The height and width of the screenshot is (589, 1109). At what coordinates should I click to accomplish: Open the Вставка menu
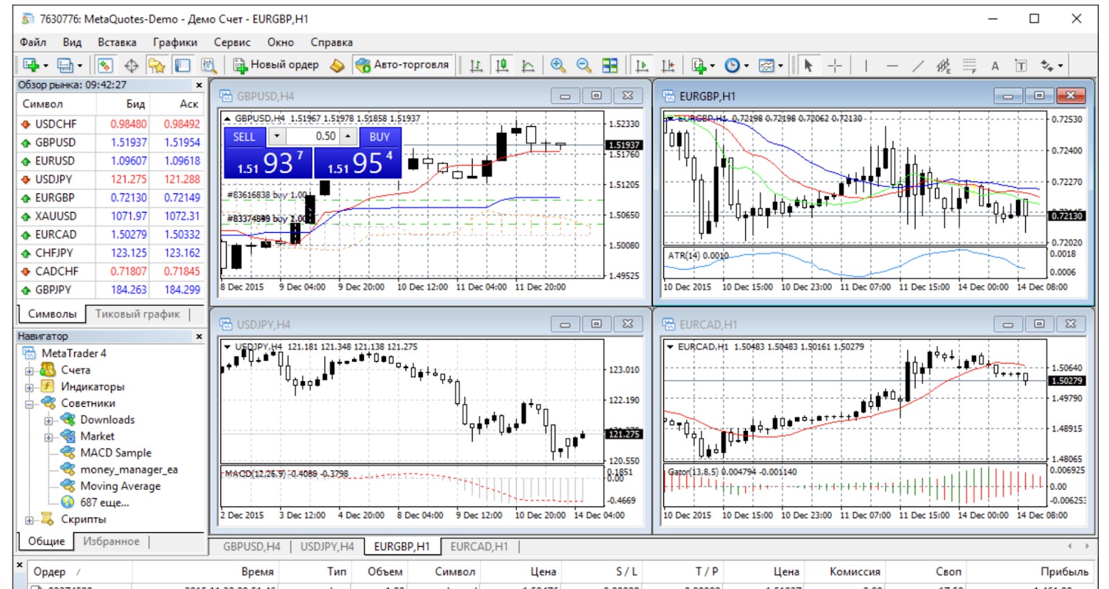pyautogui.click(x=116, y=42)
